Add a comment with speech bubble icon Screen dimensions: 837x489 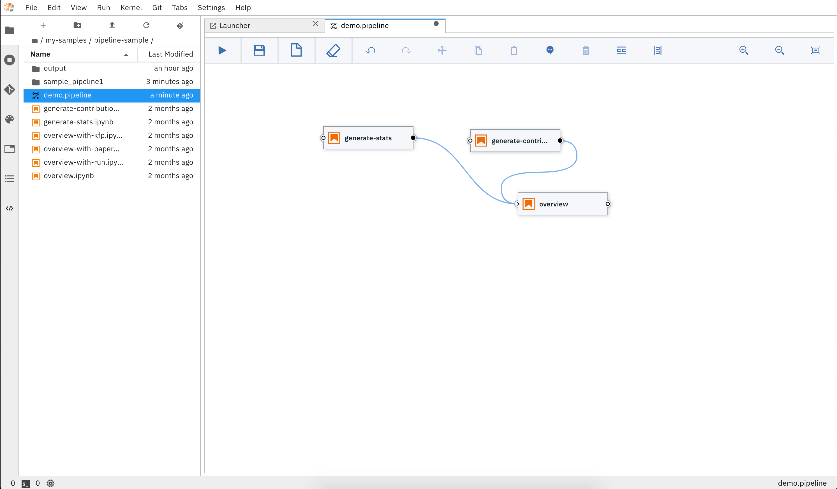tap(550, 50)
